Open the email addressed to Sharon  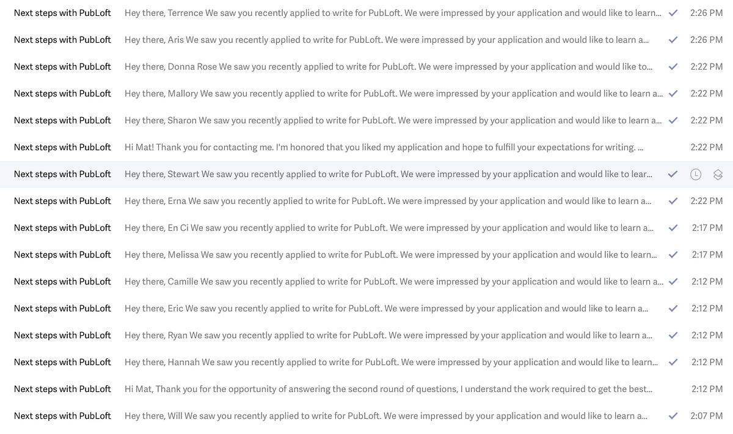366,120
